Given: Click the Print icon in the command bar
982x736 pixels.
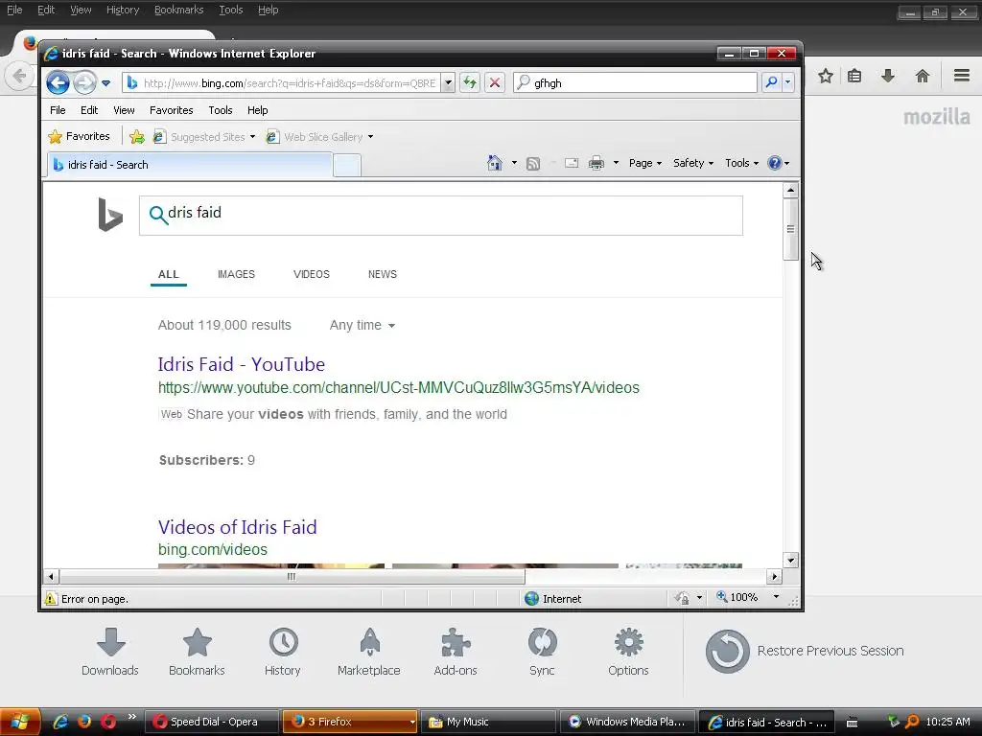Looking at the screenshot, I should click(596, 163).
